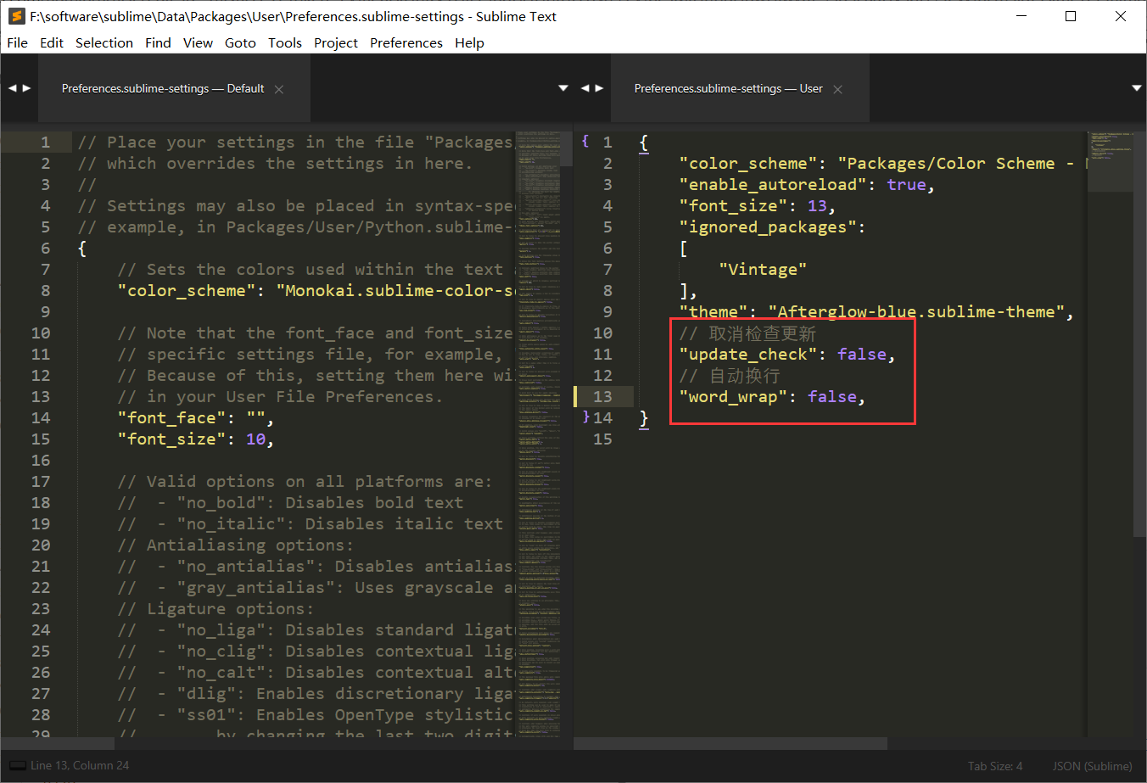Image resolution: width=1147 pixels, height=783 pixels.
Task: Open the Help menu
Action: click(469, 42)
